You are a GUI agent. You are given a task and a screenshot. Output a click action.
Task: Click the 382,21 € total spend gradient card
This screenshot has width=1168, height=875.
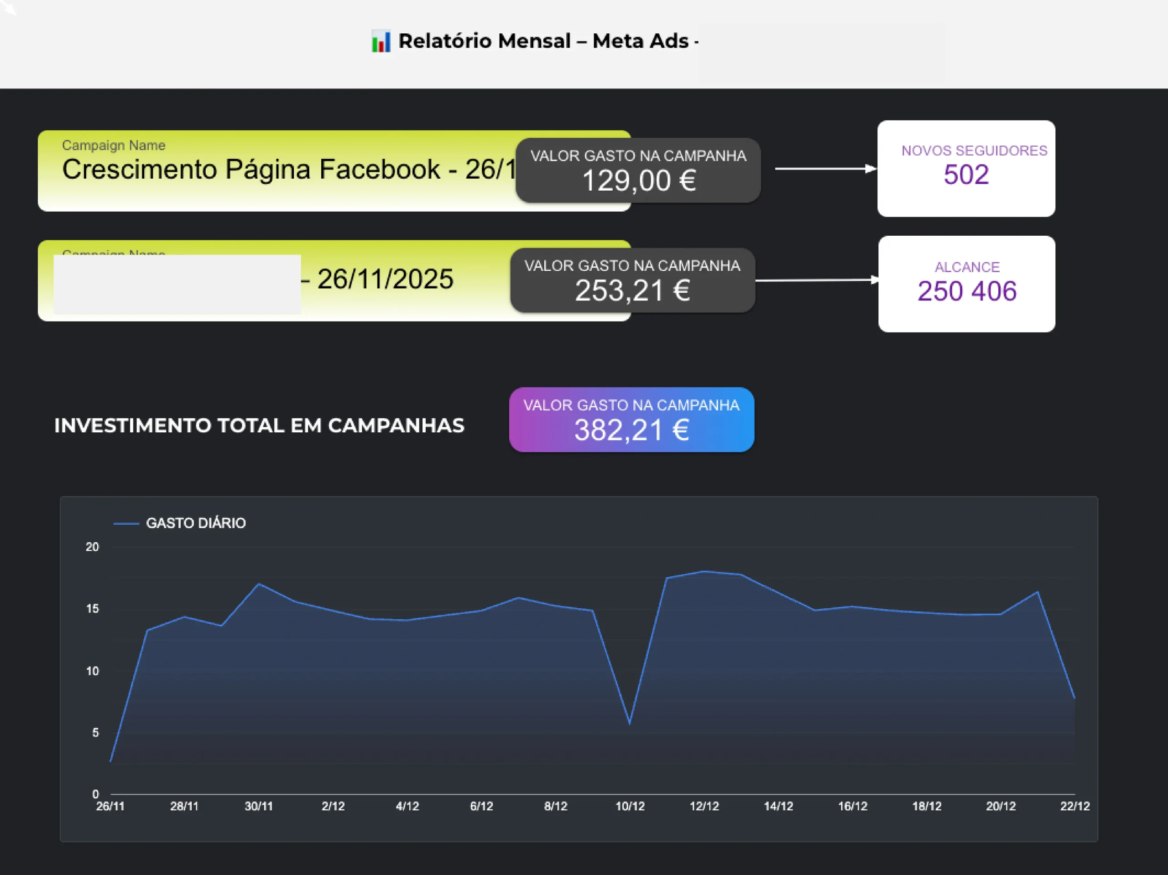tap(631, 419)
